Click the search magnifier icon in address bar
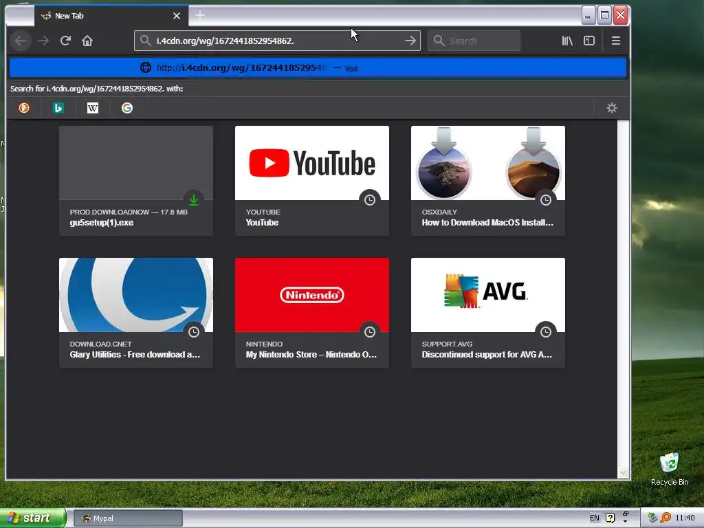 tap(145, 41)
